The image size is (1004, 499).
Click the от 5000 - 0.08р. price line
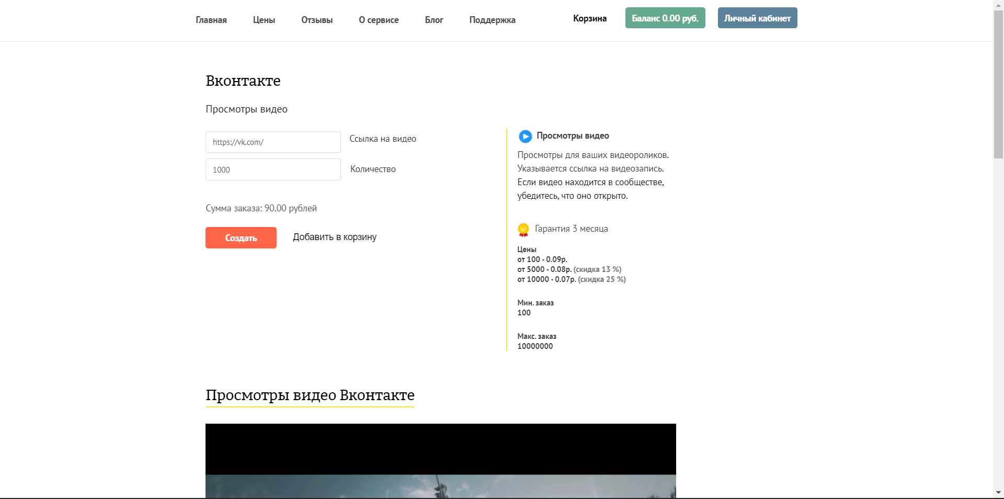(x=569, y=269)
